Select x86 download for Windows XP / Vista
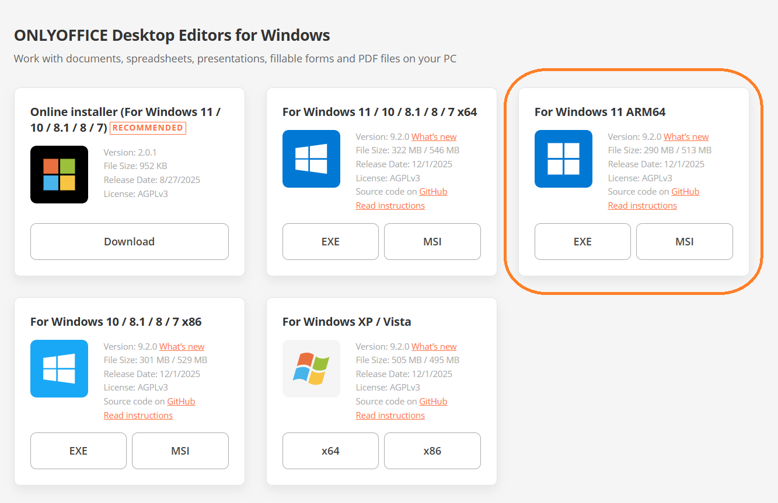Image resolution: width=778 pixels, height=503 pixels. pyautogui.click(x=432, y=451)
